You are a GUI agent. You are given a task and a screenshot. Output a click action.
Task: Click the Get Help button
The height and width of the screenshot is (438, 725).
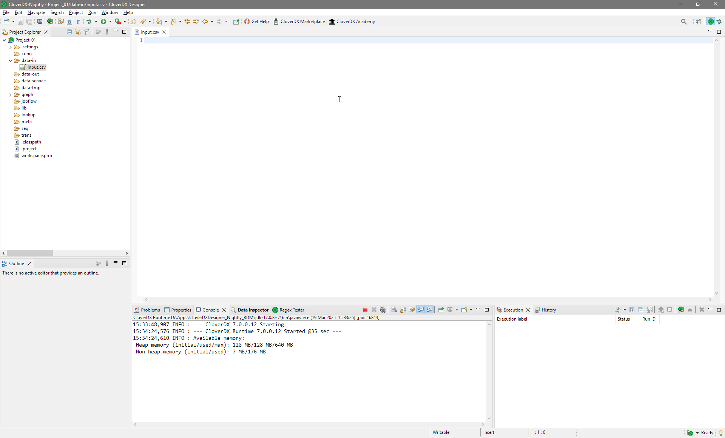(257, 22)
